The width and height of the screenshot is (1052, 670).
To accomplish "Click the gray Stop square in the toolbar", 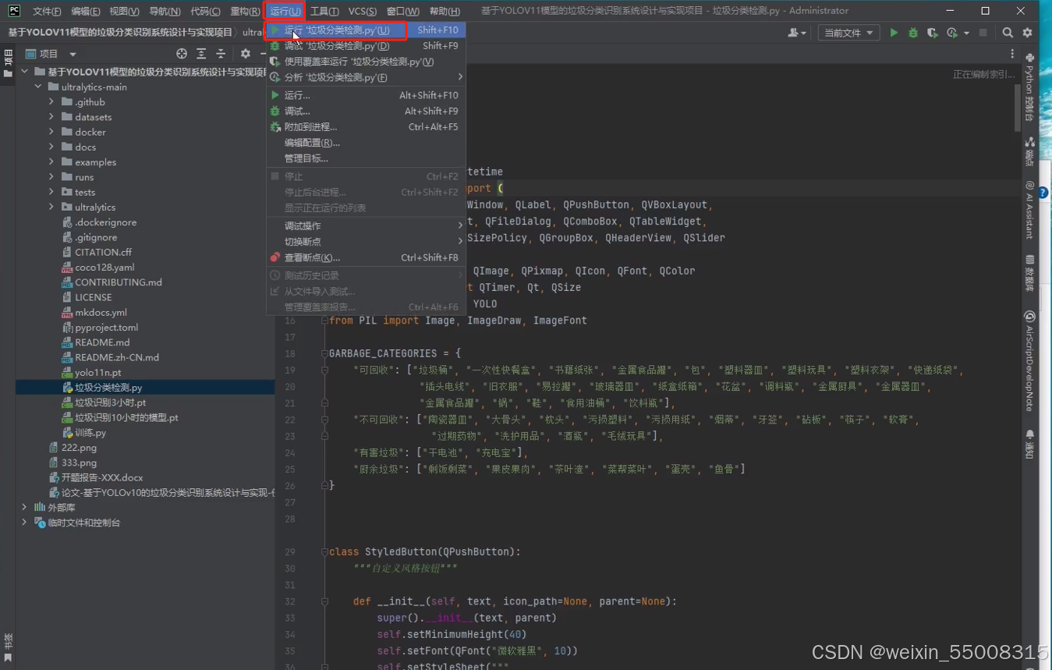I will pyautogui.click(x=983, y=33).
